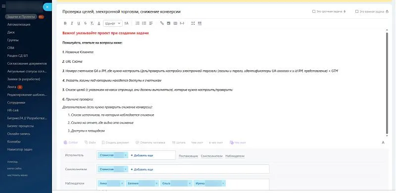Open Задачи и Проекты in sidebar
This screenshot has height=193, width=396.
click(x=21, y=17)
